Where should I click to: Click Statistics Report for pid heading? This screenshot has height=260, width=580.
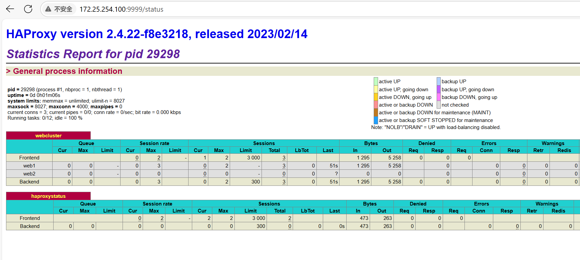(93, 54)
